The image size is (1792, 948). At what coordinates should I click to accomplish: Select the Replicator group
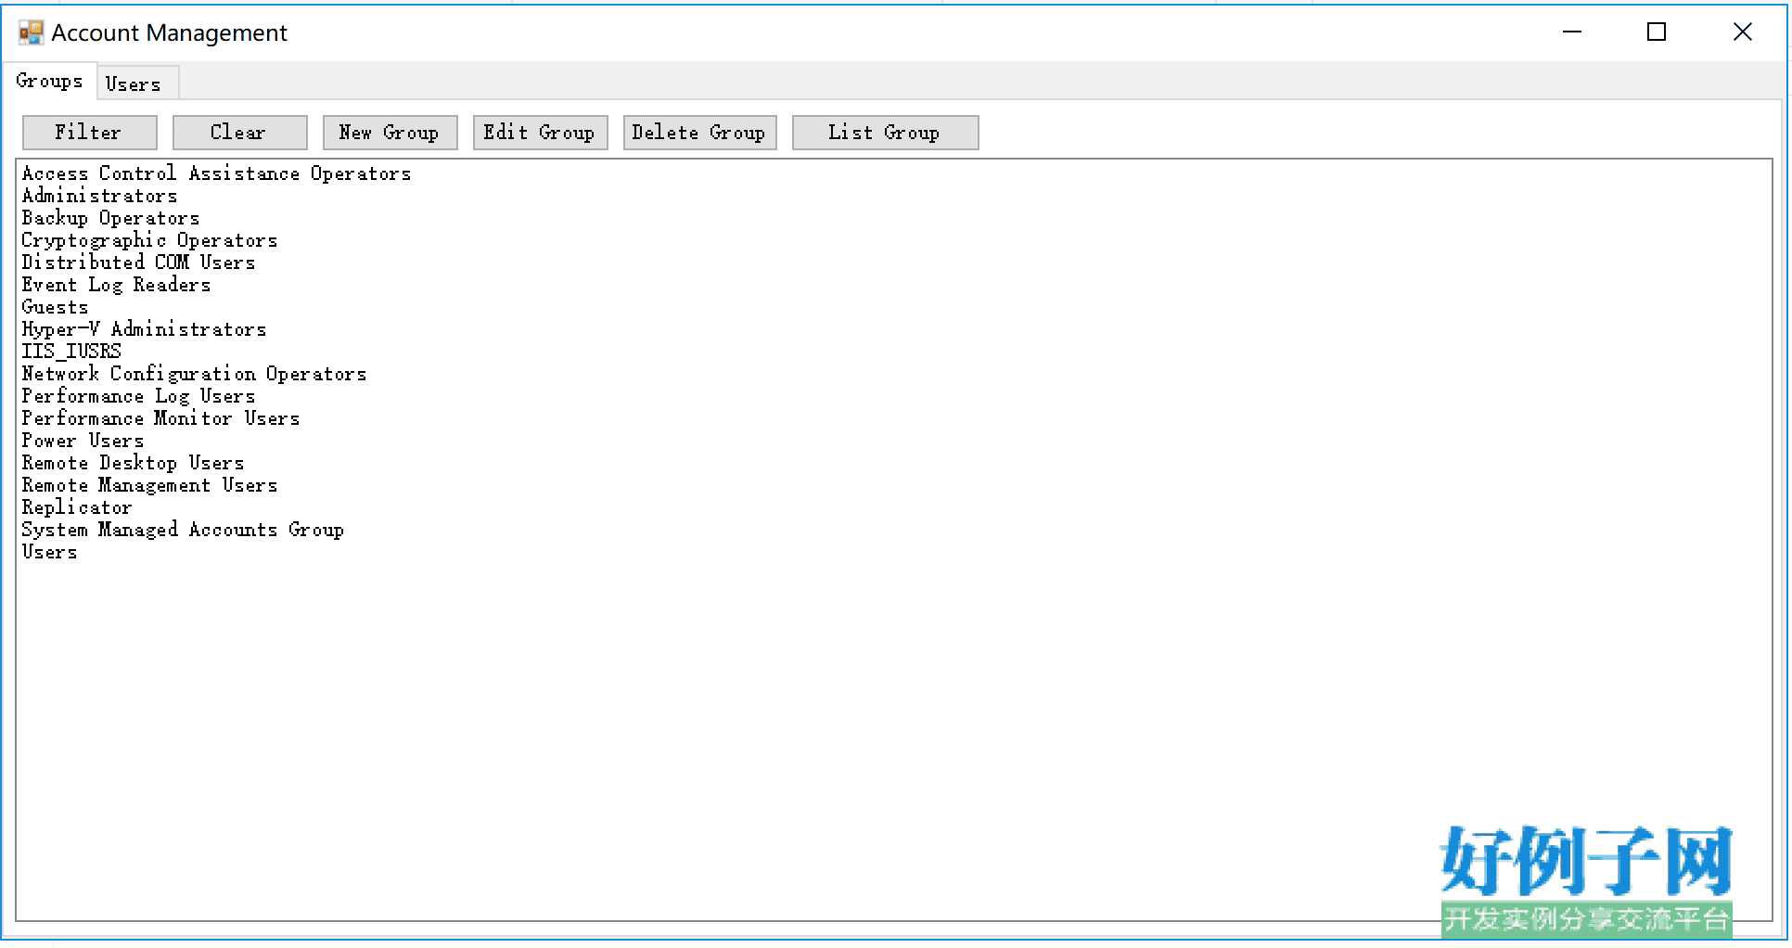(x=77, y=507)
